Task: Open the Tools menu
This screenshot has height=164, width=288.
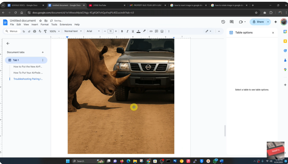Action: click(54, 24)
